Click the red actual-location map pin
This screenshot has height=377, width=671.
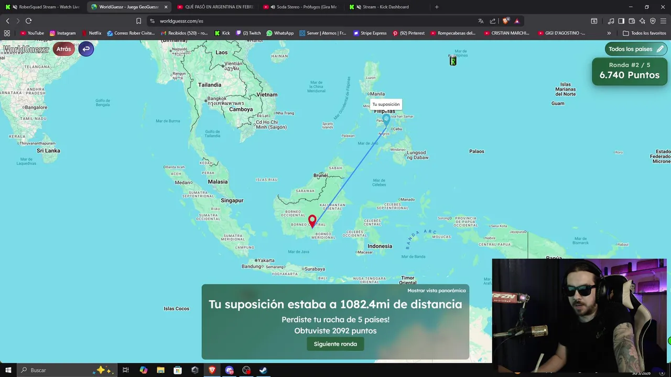[x=312, y=221]
